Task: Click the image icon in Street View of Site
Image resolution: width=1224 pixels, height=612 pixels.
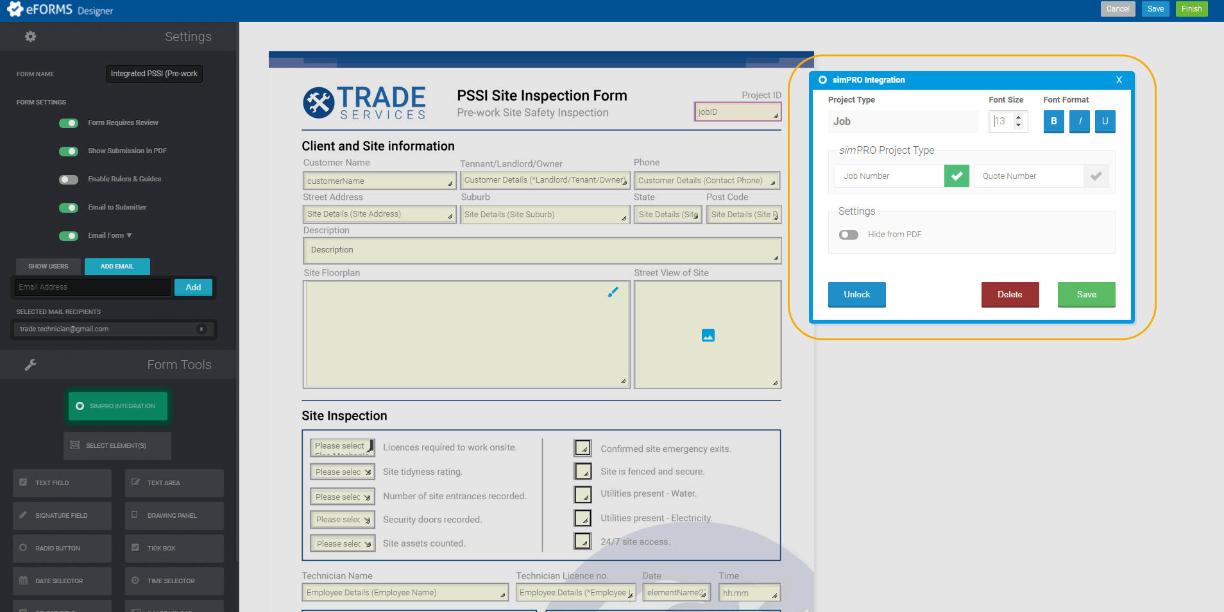Action: [707, 335]
